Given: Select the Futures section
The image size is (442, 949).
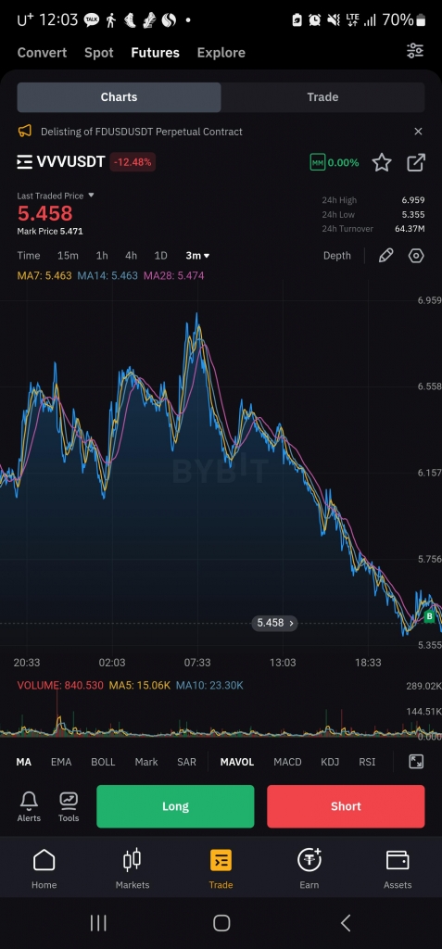Looking at the screenshot, I should pyautogui.click(x=155, y=53).
